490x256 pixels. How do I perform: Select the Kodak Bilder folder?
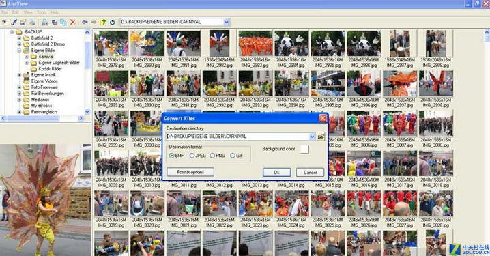coord(50,69)
